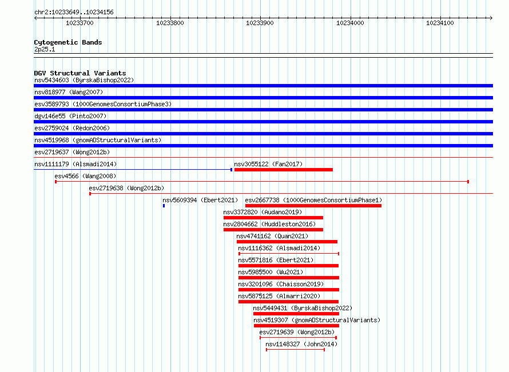
Task: Click the thin red line under esv4566 (Wang2008)
Action: tap(262, 182)
